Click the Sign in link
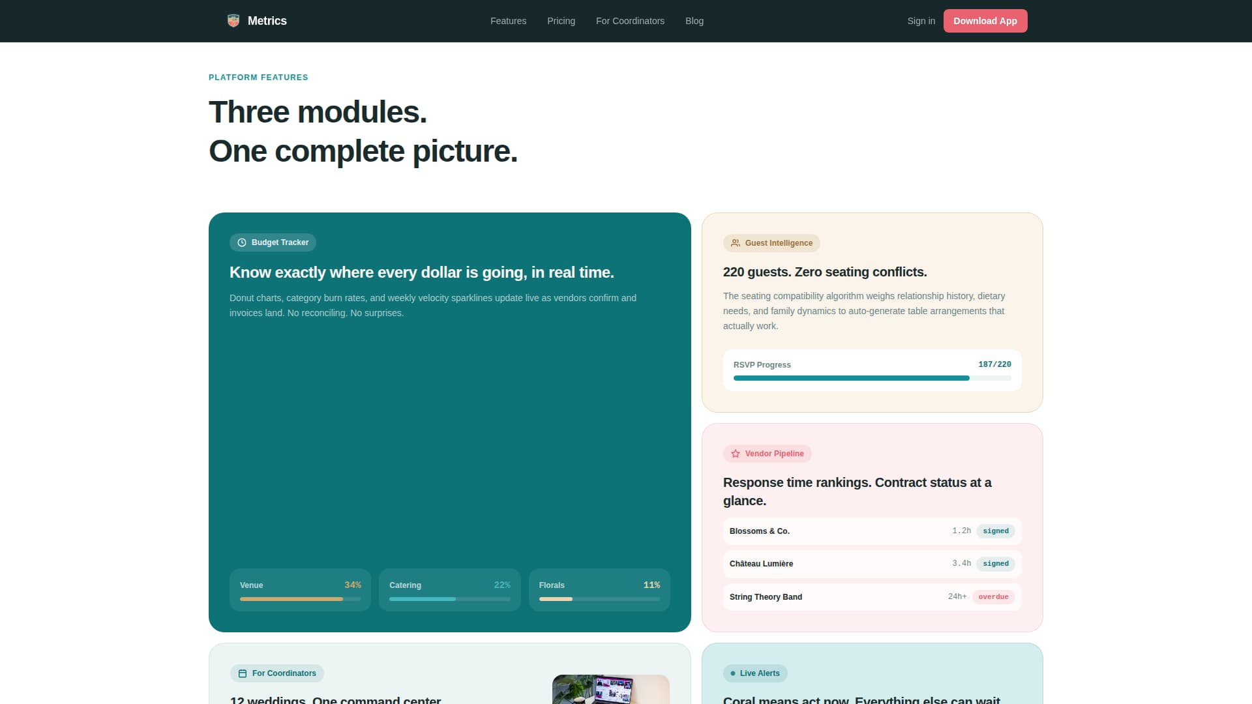The width and height of the screenshot is (1252, 704). 921,21
